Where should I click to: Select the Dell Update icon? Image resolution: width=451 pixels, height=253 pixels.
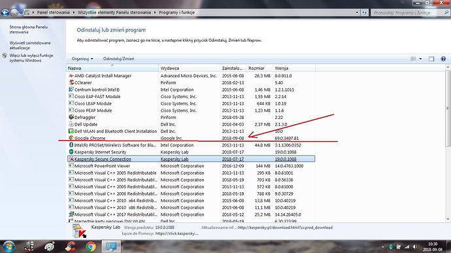(71, 124)
